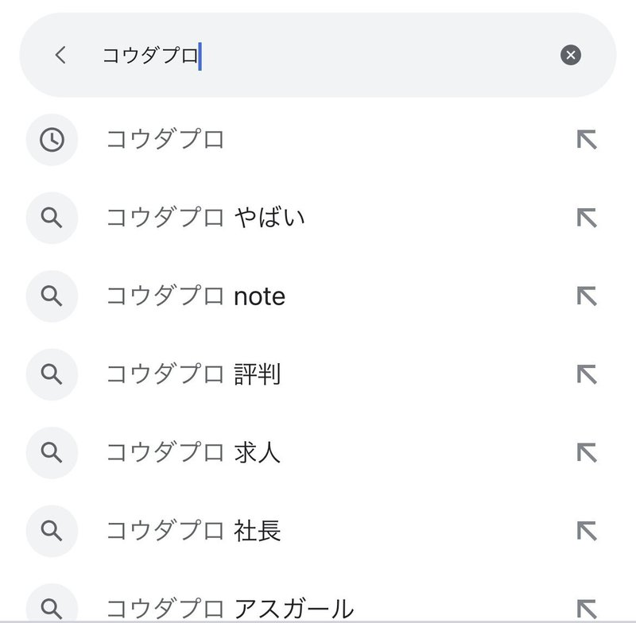
Task: Insert コウダプロ note via arrow icon
Action: [x=586, y=296]
